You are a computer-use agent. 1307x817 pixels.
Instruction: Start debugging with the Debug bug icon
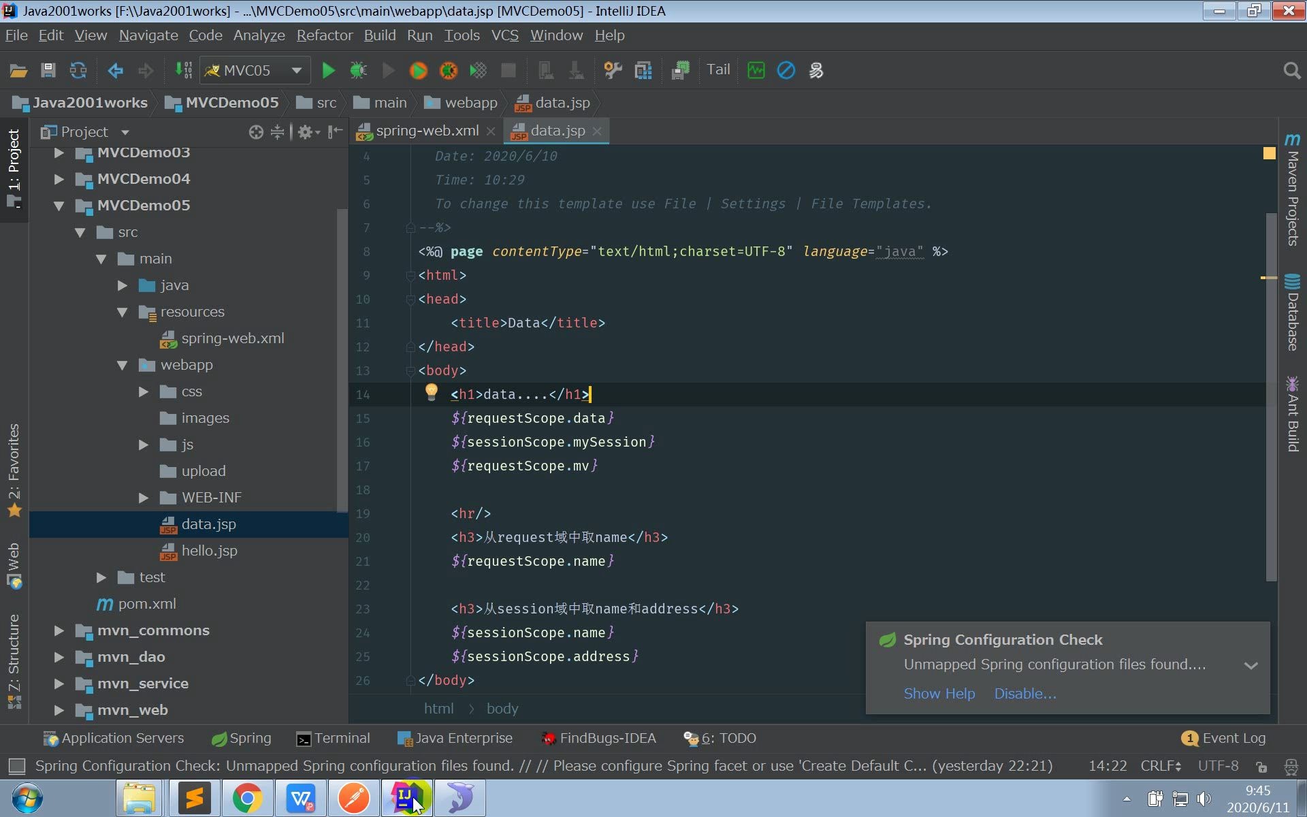coord(358,70)
